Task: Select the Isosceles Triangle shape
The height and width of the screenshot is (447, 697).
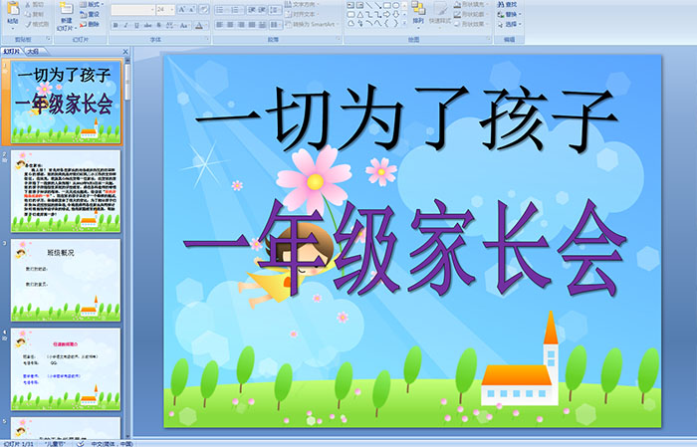Action: [360, 15]
